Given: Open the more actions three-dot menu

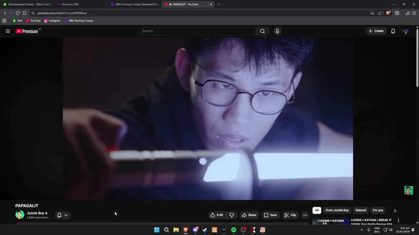Looking at the screenshot, I should pos(305,215).
